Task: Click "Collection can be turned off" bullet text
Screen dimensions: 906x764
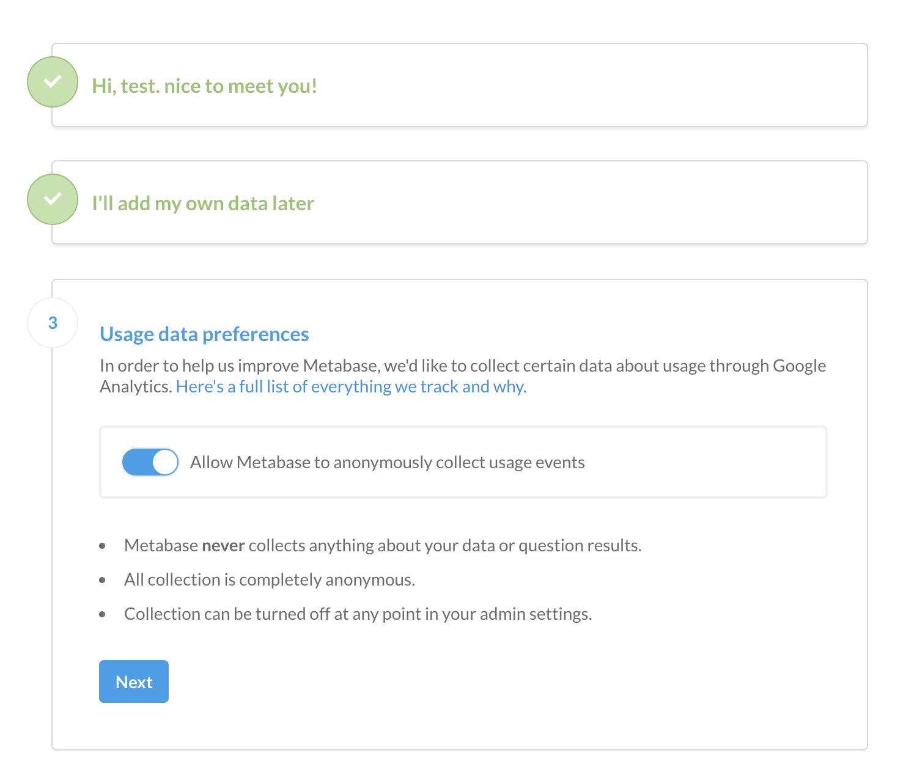Action: point(358,614)
